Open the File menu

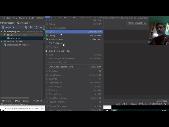3,18
